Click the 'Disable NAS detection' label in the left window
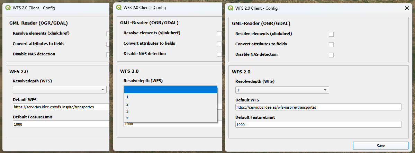The height and width of the screenshot is (153, 415). pos(34,54)
